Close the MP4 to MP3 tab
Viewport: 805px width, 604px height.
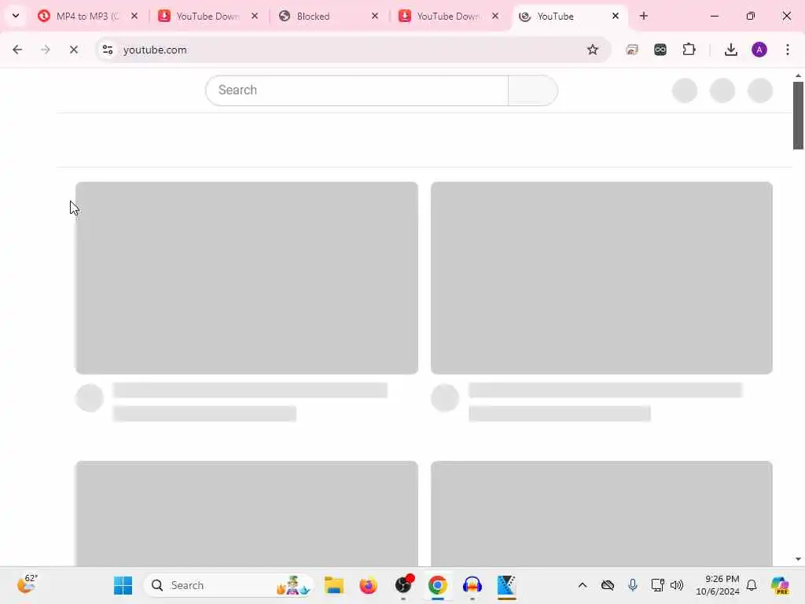[134, 16]
